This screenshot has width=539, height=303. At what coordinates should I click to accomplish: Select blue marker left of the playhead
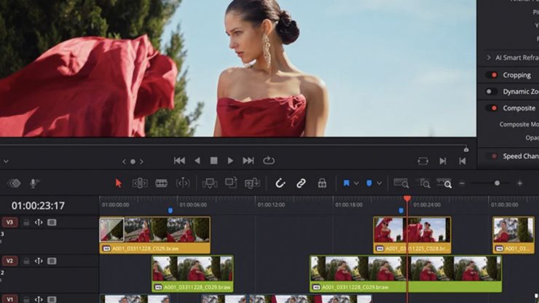[x=401, y=210]
